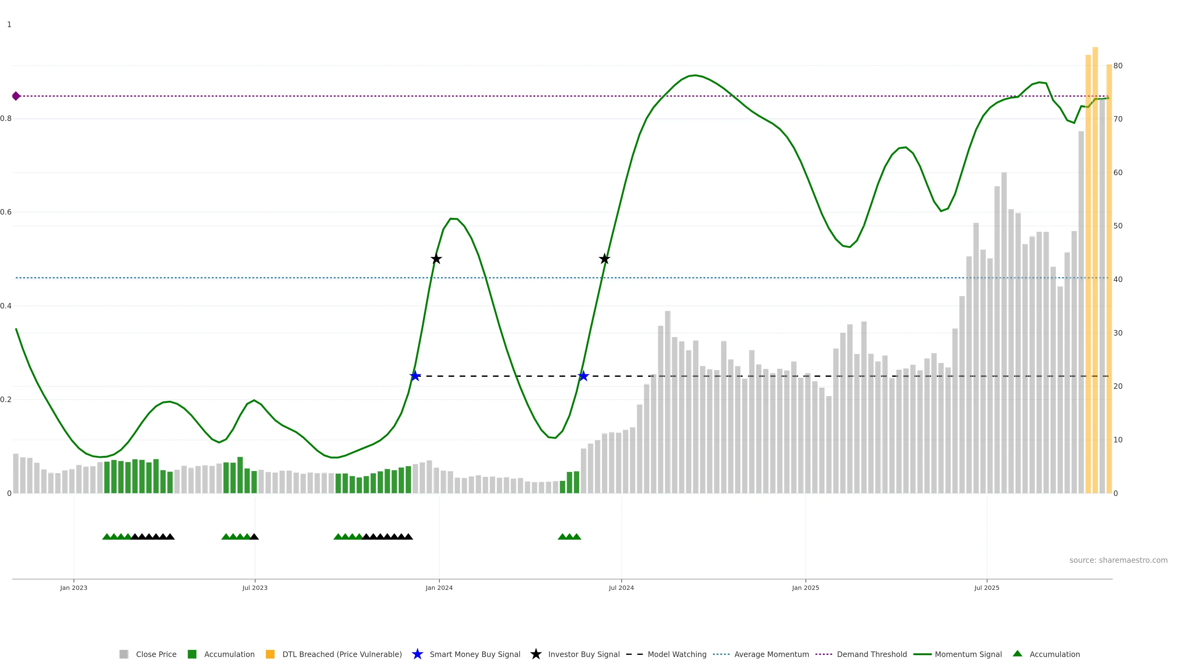
Task: Hide the Momentum Signal legend entry
Action: [x=968, y=655]
